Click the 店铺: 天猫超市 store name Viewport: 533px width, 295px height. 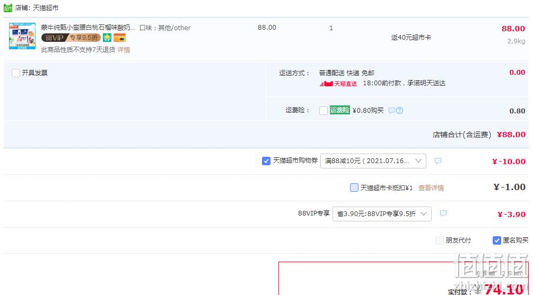pos(37,8)
